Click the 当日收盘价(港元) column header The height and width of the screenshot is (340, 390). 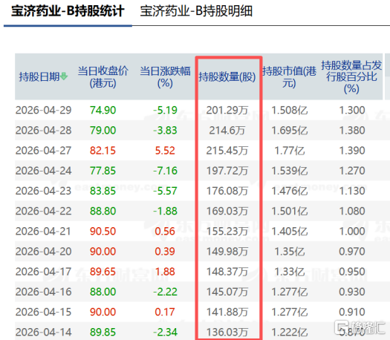103,76
